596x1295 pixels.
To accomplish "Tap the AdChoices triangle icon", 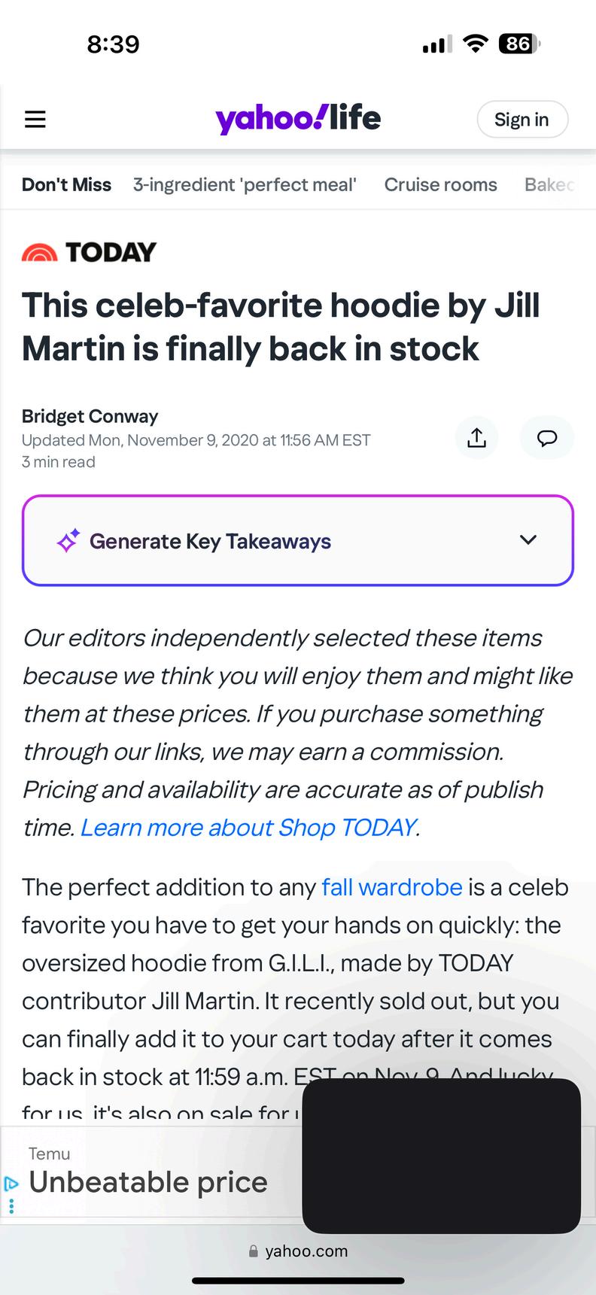I will pyautogui.click(x=11, y=1183).
